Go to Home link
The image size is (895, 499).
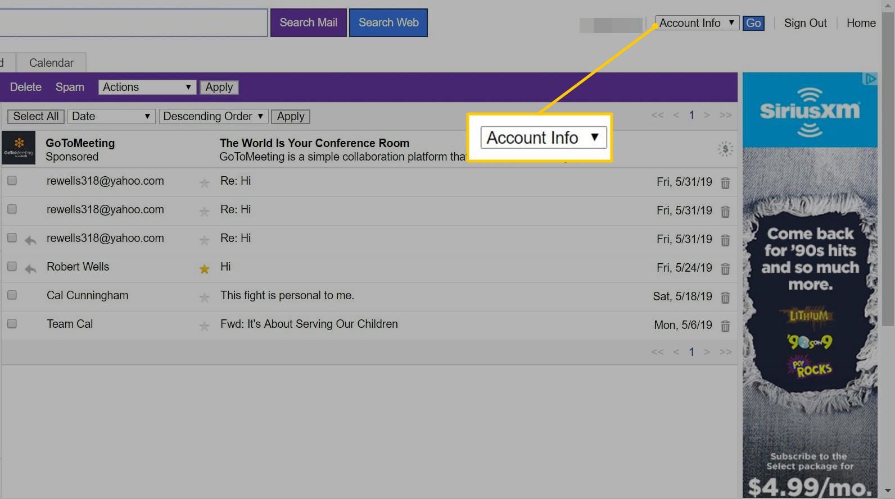click(861, 23)
